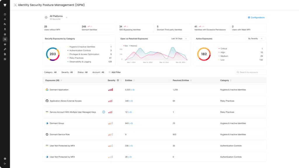This screenshot has height=168, width=299.
Task: Toggle the Risky Practices legend item
Action: click(x=76, y=58)
